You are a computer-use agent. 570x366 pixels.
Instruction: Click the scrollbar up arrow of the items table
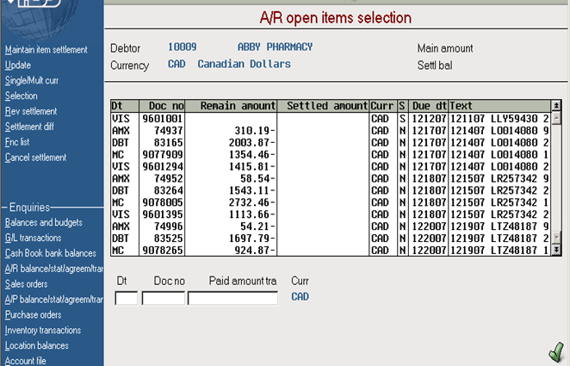(x=556, y=118)
